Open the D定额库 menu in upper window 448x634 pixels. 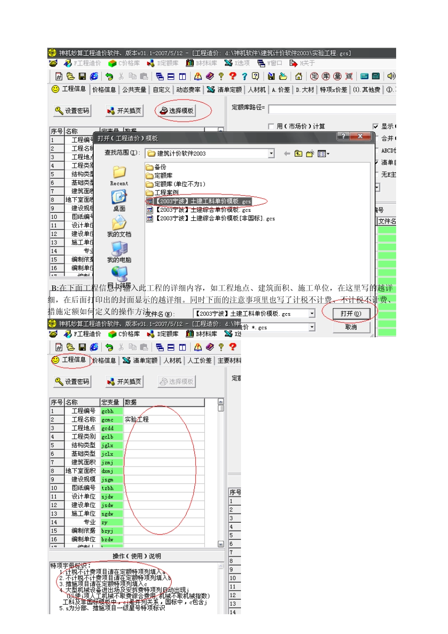pyautogui.click(x=163, y=63)
